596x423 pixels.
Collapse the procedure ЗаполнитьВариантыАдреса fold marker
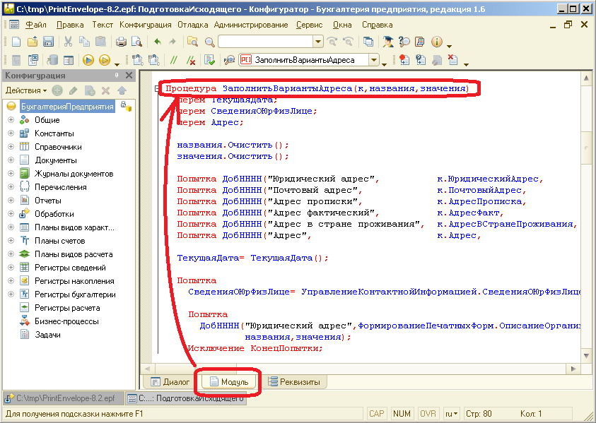click(156, 89)
